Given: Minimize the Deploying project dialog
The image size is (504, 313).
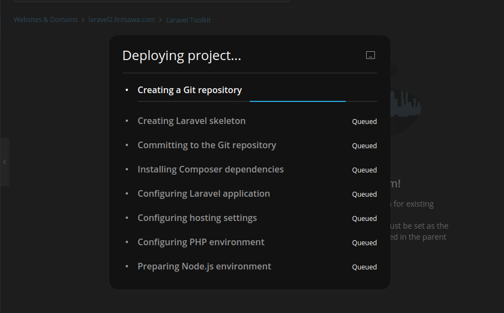Looking at the screenshot, I should (x=371, y=55).
